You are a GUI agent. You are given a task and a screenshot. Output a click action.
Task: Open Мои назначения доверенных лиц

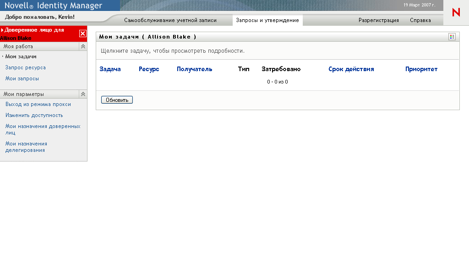43,129
